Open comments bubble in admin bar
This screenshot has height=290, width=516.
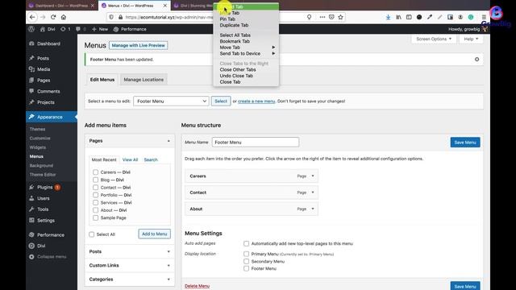click(81, 29)
